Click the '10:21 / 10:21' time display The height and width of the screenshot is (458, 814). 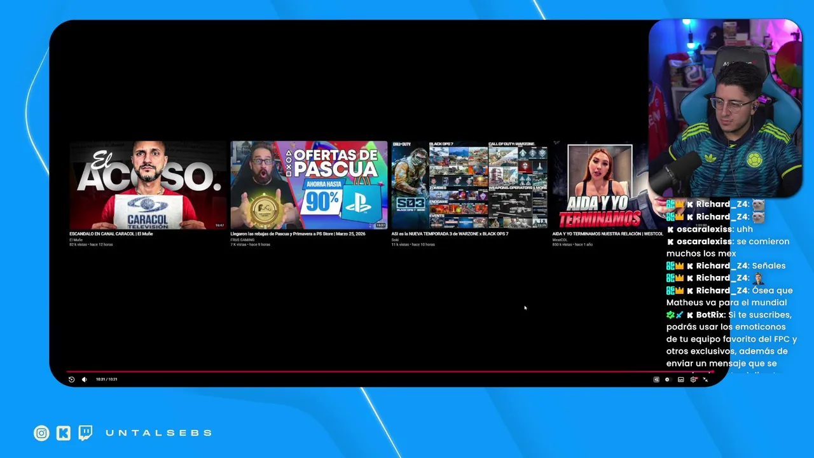point(106,379)
